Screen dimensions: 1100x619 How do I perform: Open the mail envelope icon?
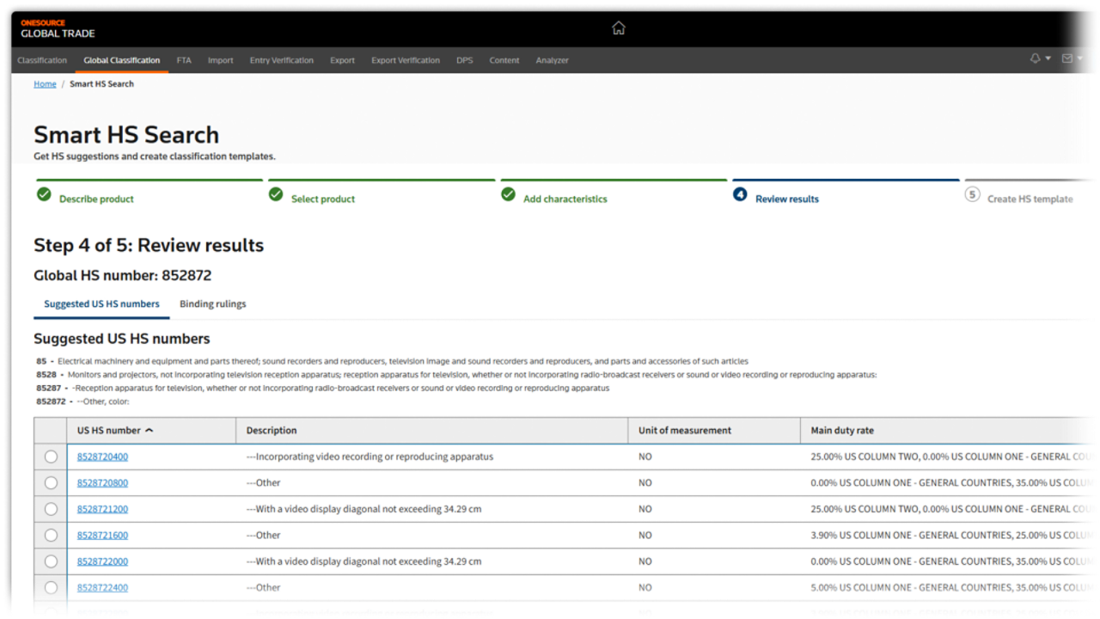(x=1066, y=58)
